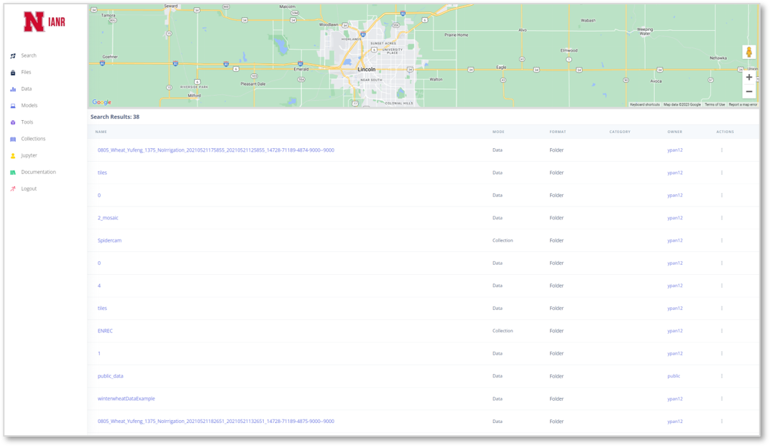Click the Models laptop icon in sidebar
The width and height of the screenshot is (770, 446).
point(13,106)
